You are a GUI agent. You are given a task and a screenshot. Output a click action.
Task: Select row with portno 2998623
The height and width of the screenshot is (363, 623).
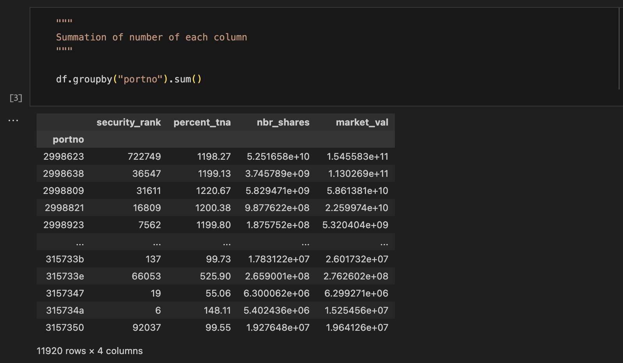(216, 156)
